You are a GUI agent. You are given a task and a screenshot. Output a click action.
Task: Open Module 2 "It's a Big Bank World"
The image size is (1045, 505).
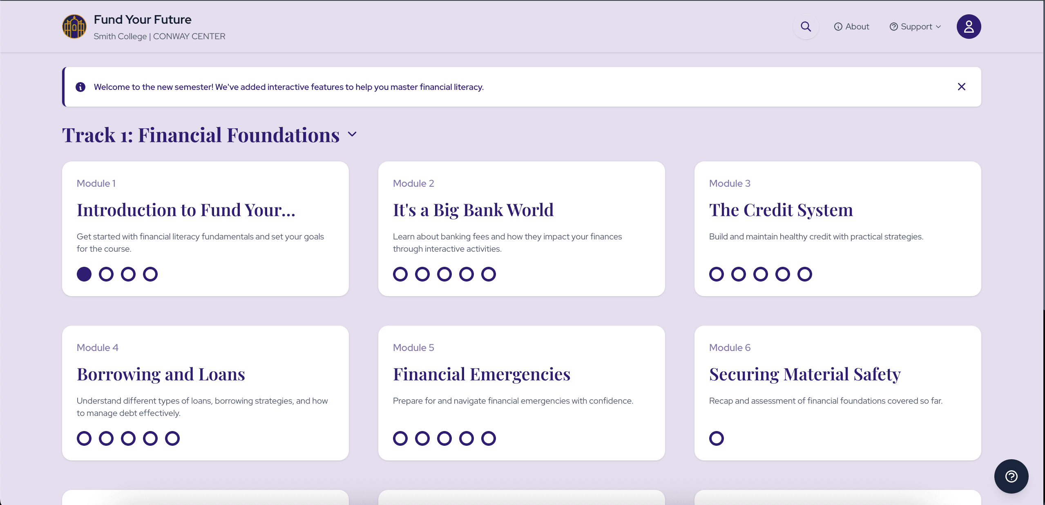473,210
